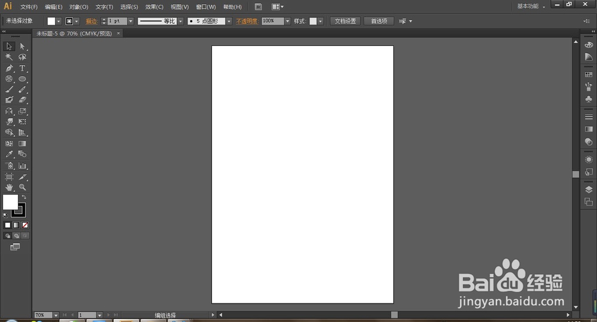Select the Magic Wand tool

[x=9, y=57]
